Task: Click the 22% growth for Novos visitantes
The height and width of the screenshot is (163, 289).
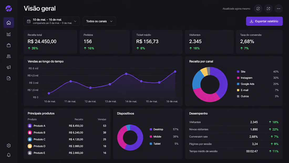Action: click(274, 129)
